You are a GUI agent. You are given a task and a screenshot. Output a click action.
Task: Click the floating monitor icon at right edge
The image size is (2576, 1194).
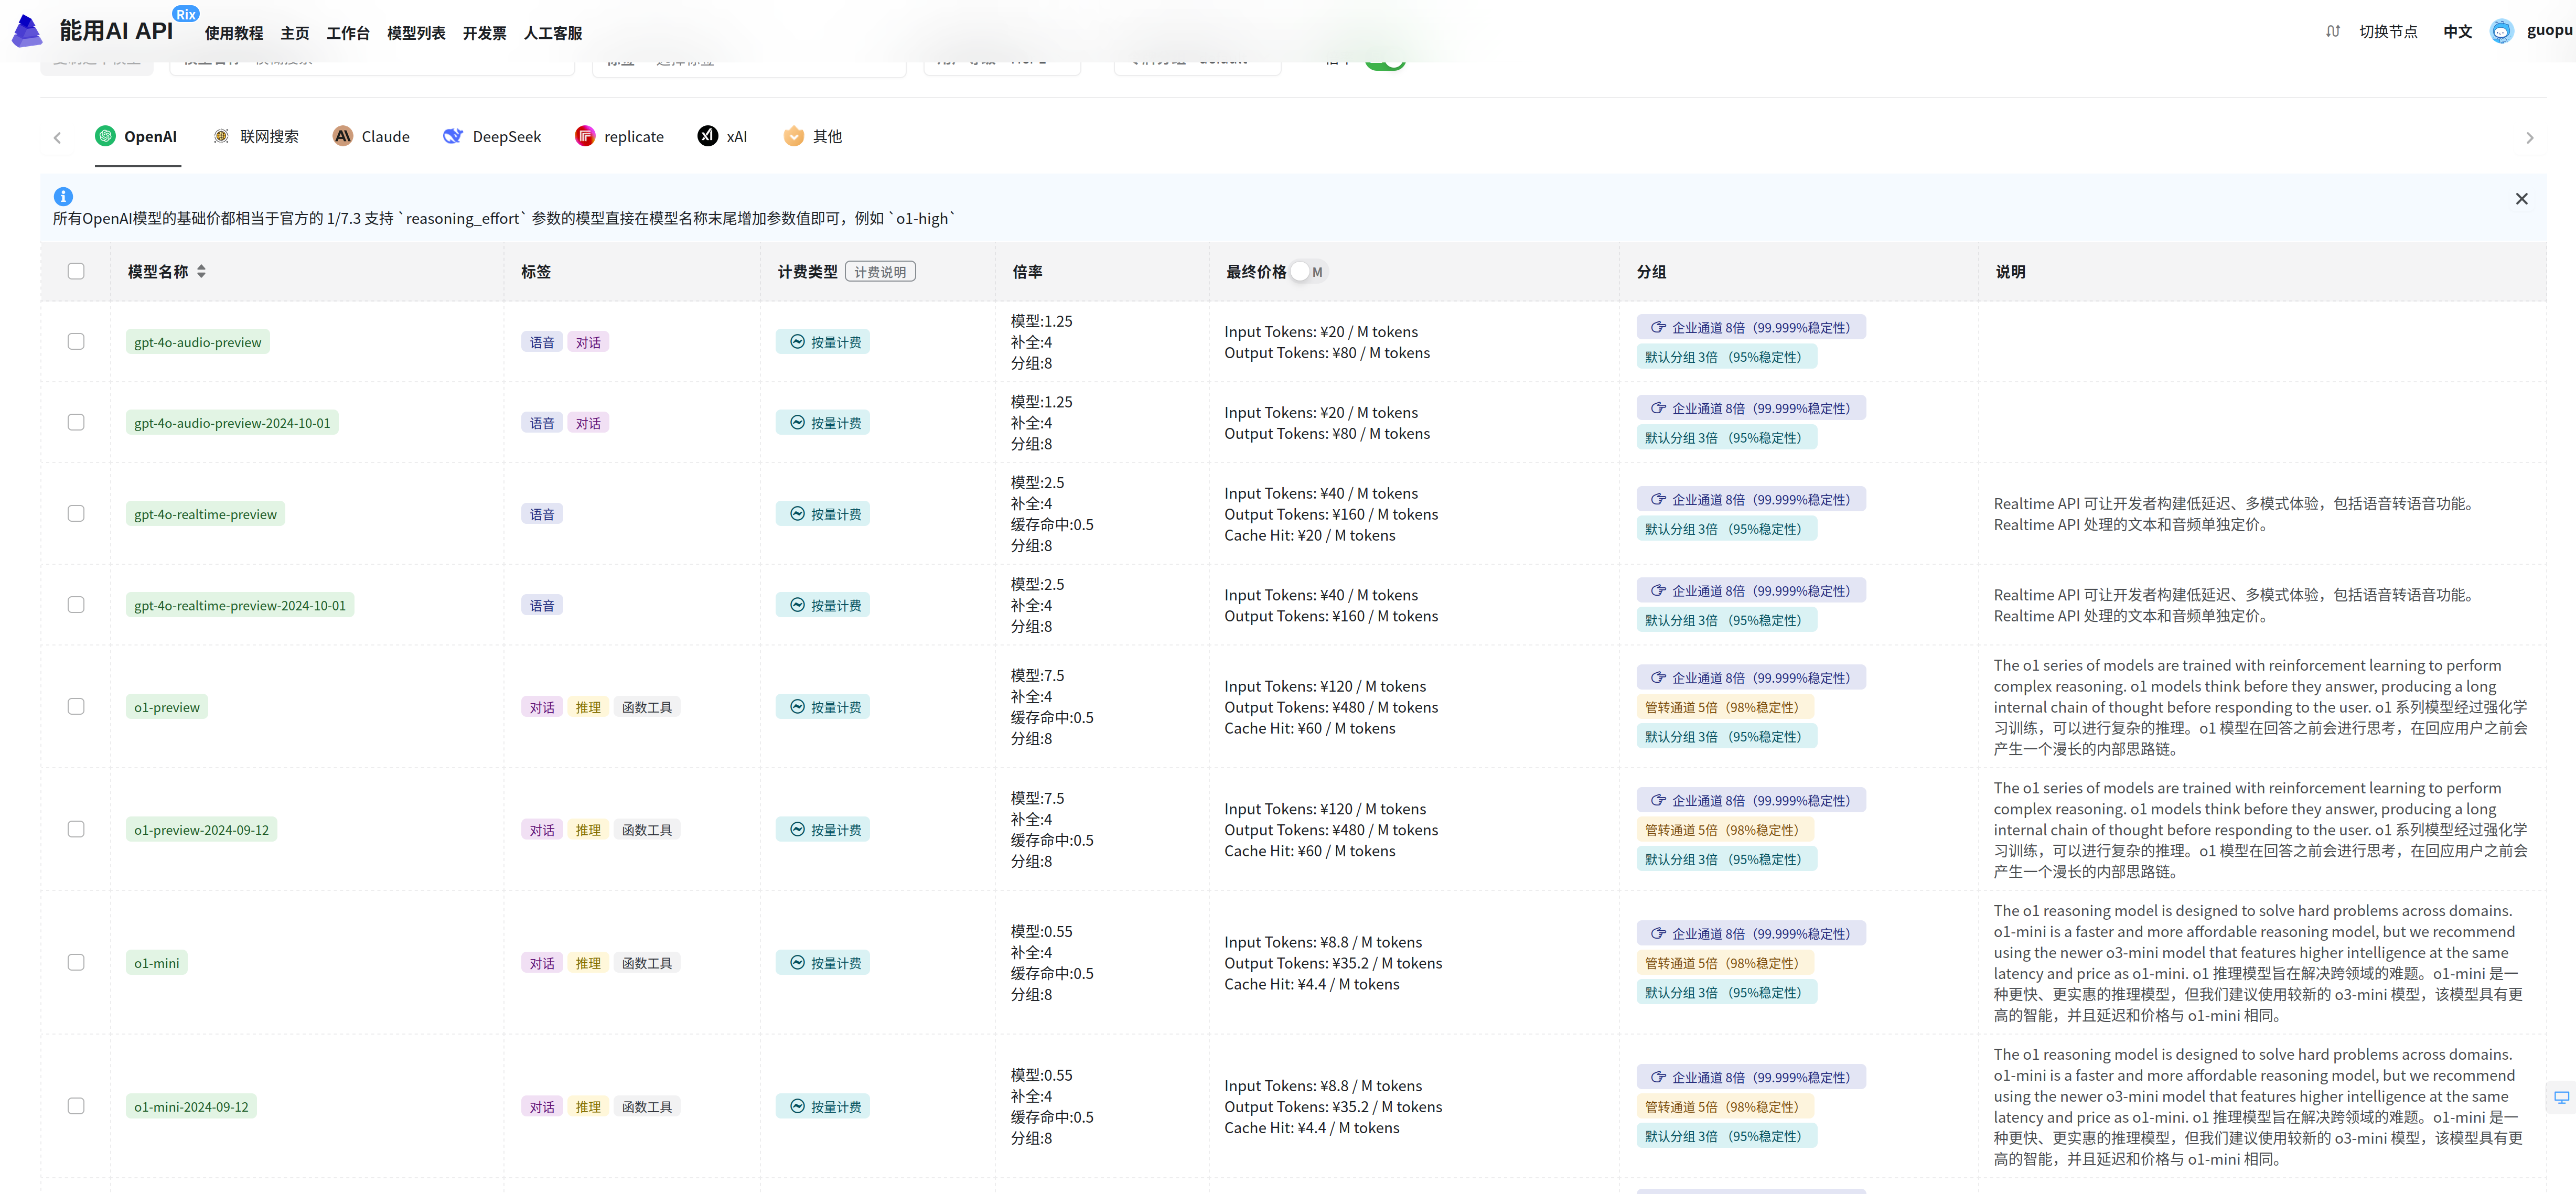click(x=2561, y=1097)
